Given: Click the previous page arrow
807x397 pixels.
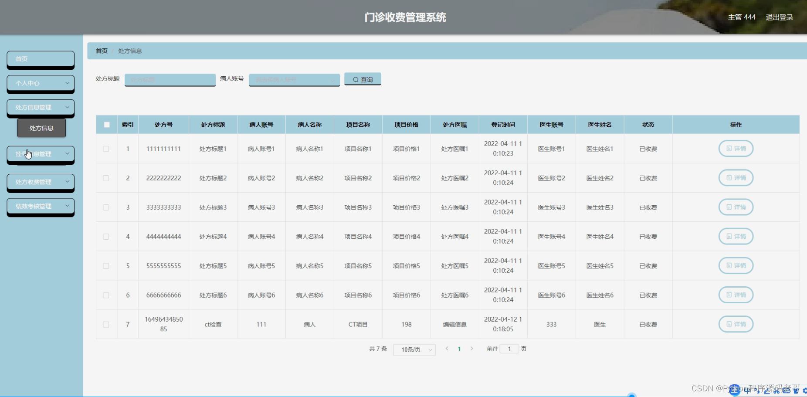Looking at the screenshot, I should click(447, 349).
